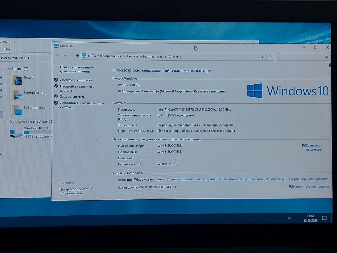The height and width of the screenshot is (253, 337).
Task: Select Windows 10 Pro edition text
Action: 129,85
